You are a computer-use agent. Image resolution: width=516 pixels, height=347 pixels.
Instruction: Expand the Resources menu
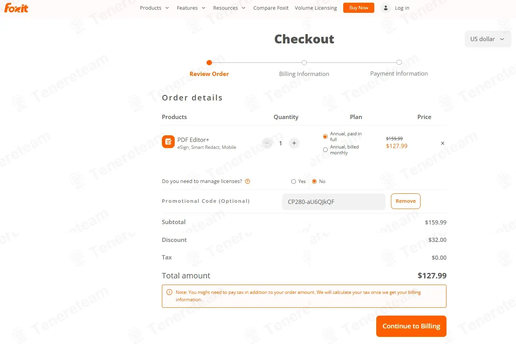(x=229, y=8)
